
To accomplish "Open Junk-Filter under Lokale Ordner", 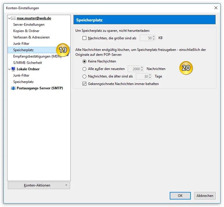I will (21, 75).
